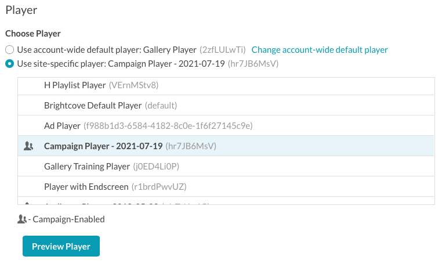442x267 pixels.
Task: Click the Campaign-Enabled legend icon
Action: [x=22, y=219]
